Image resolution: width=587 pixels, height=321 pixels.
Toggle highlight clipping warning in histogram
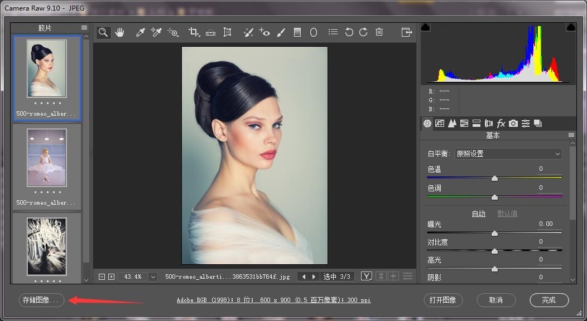[x=570, y=27]
